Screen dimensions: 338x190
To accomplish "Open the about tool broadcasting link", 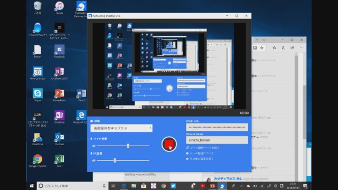I will (x=200, y=154).
